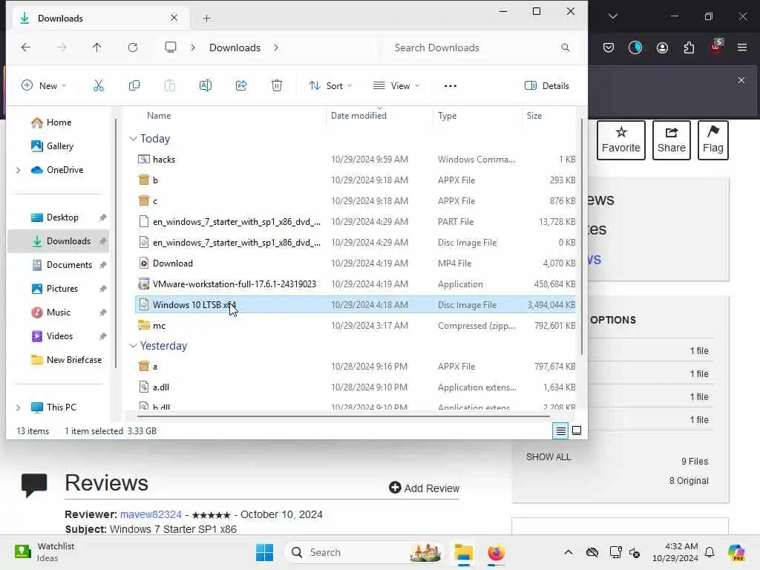Open Watchlist Ideas widget on taskbar

coord(45,552)
